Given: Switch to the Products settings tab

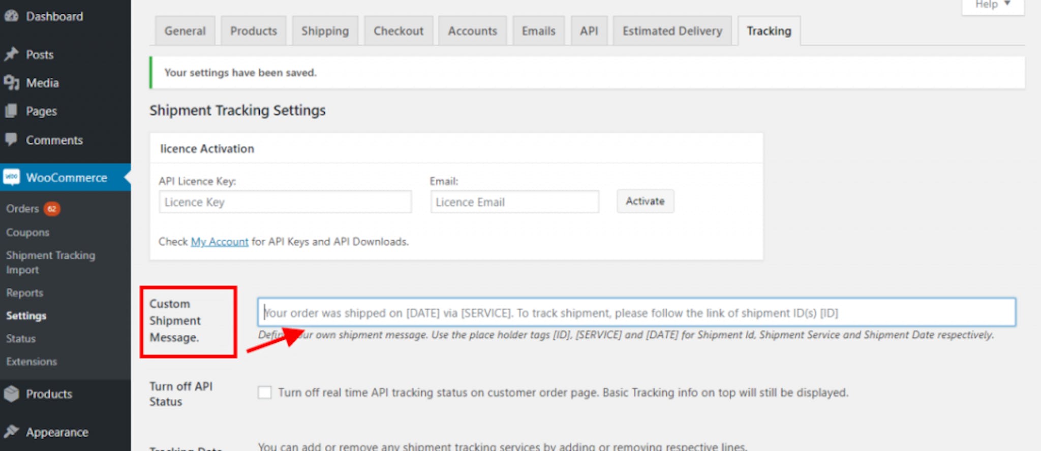Looking at the screenshot, I should [254, 31].
